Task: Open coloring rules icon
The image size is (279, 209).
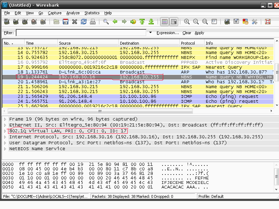Action: click(x=246, y=22)
